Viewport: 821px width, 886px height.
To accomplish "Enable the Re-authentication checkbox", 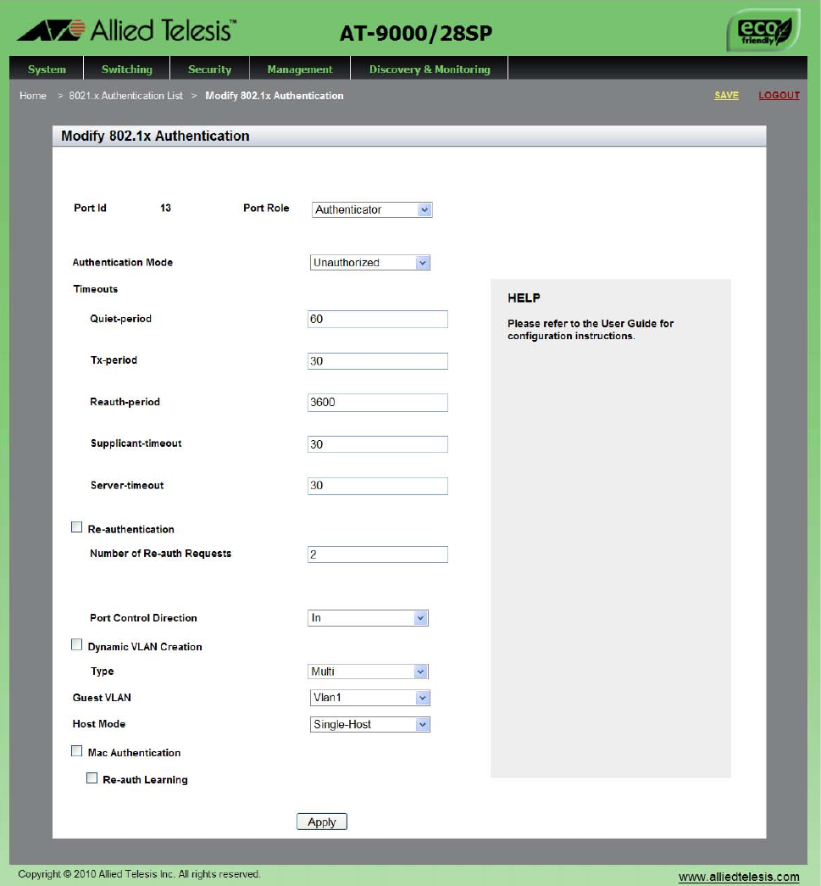I will [x=77, y=527].
